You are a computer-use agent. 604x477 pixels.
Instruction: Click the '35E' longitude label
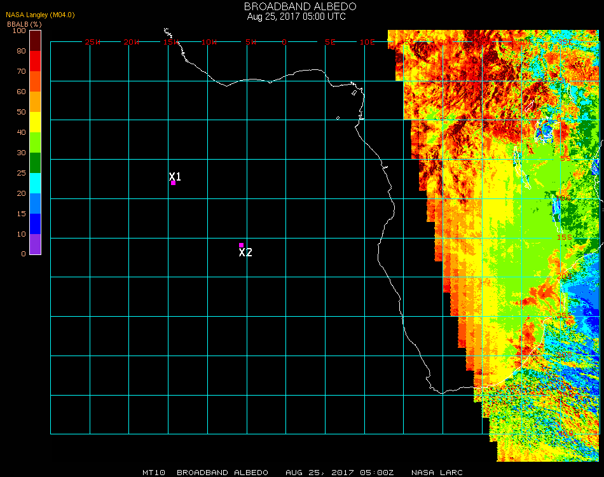[565, 42]
